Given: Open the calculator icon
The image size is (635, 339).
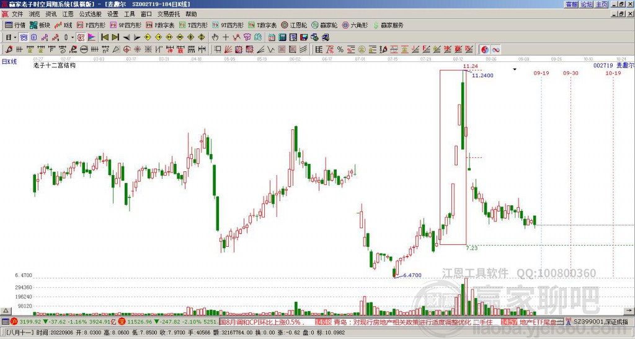Looking at the screenshot, I should [282, 37].
